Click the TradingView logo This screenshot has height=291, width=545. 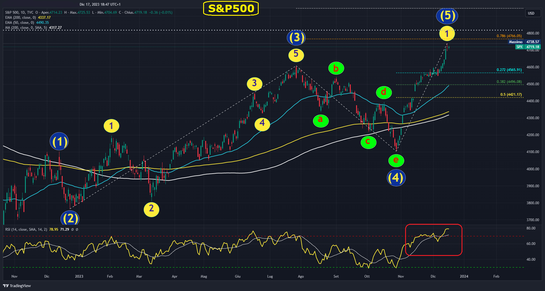17,286
